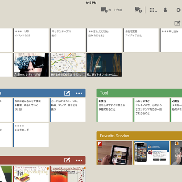Image resolution: width=182 pixels, height=182 pixels.
Task: Open the Instagram phone thumbnail
Action: coord(152,153)
